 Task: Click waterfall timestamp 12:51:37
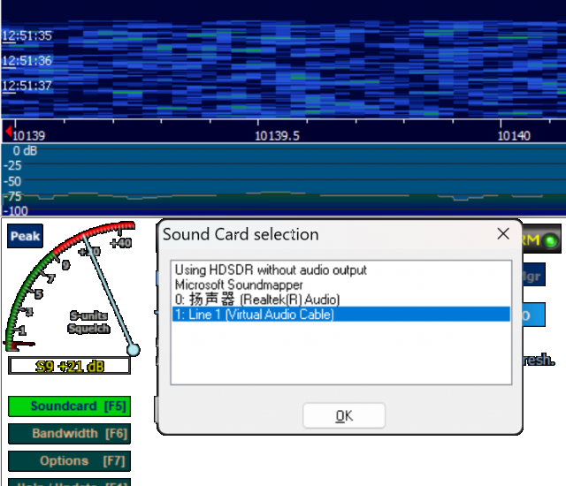[27, 86]
